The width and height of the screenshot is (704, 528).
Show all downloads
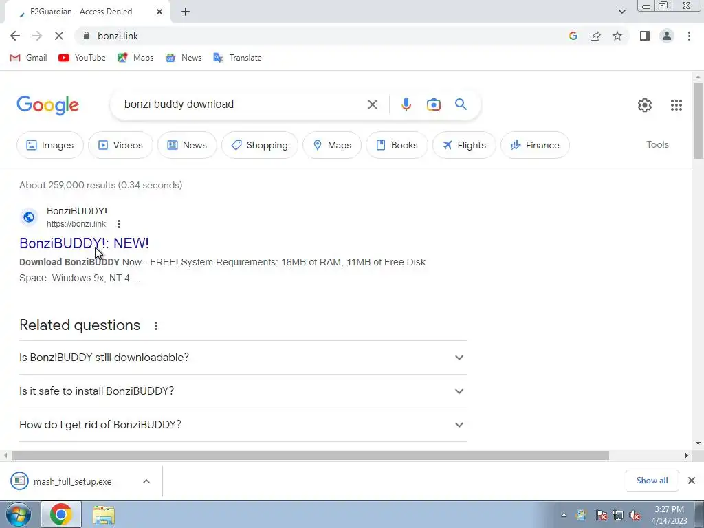(x=652, y=481)
